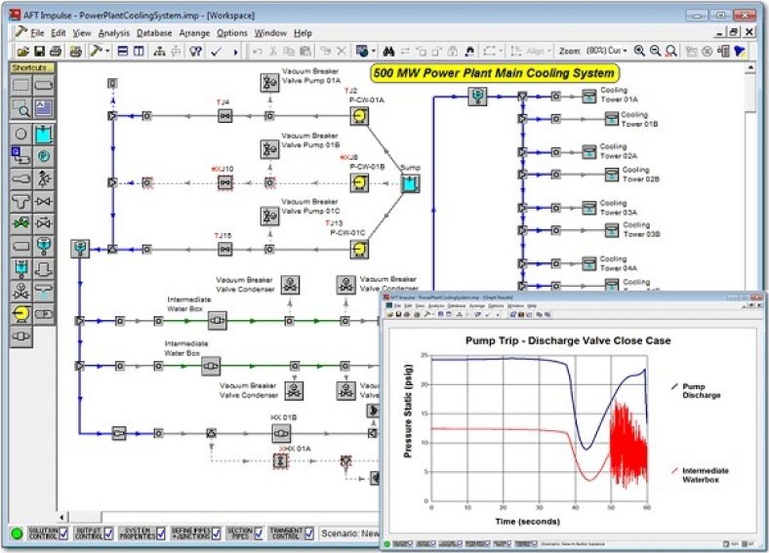Pick the tee junction in the toolbox
Viewport: 769px width, 553px height.
21,201
